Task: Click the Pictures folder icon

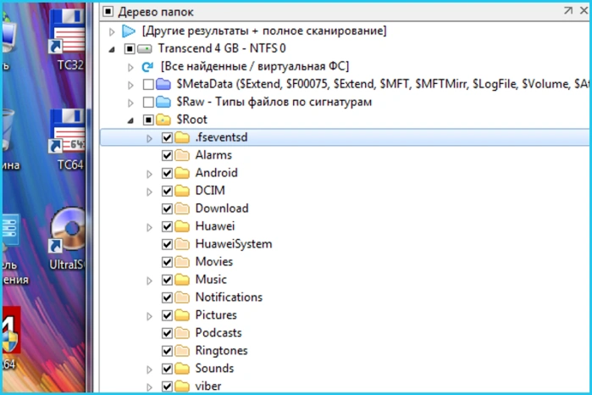Action: tap(182, 315)
